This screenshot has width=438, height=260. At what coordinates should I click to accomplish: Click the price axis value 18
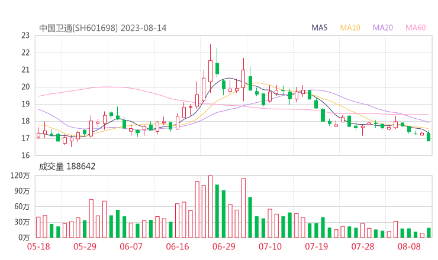[25, 121]
